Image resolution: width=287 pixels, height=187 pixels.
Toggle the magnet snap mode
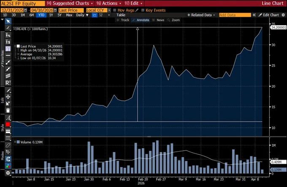[x=8, y=159]
